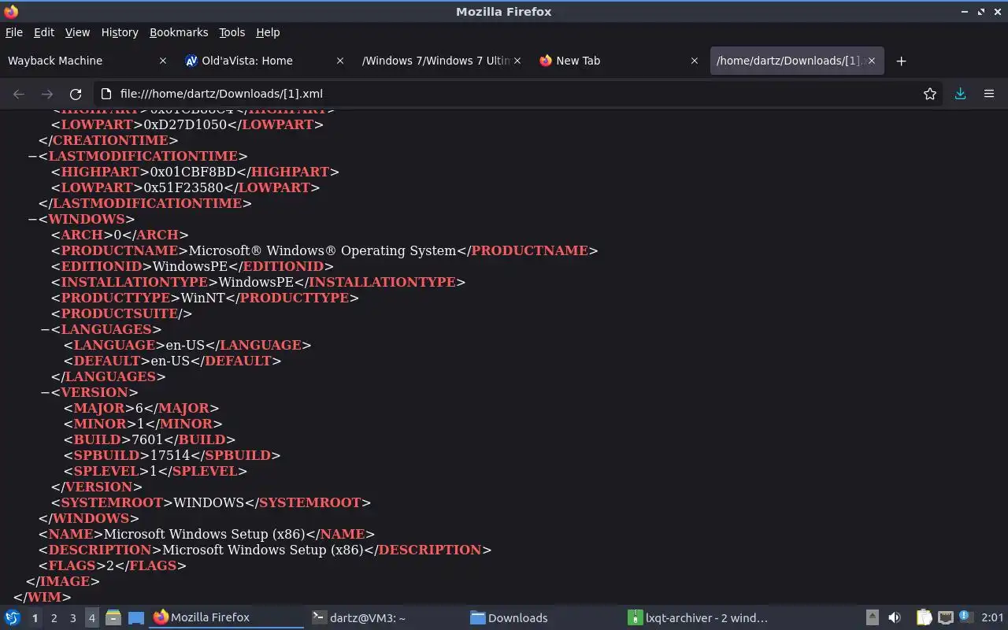This screenshot has height=630, width=1008.
Task: Open the volume control tray icon
Action: click(x=895, y=617)
